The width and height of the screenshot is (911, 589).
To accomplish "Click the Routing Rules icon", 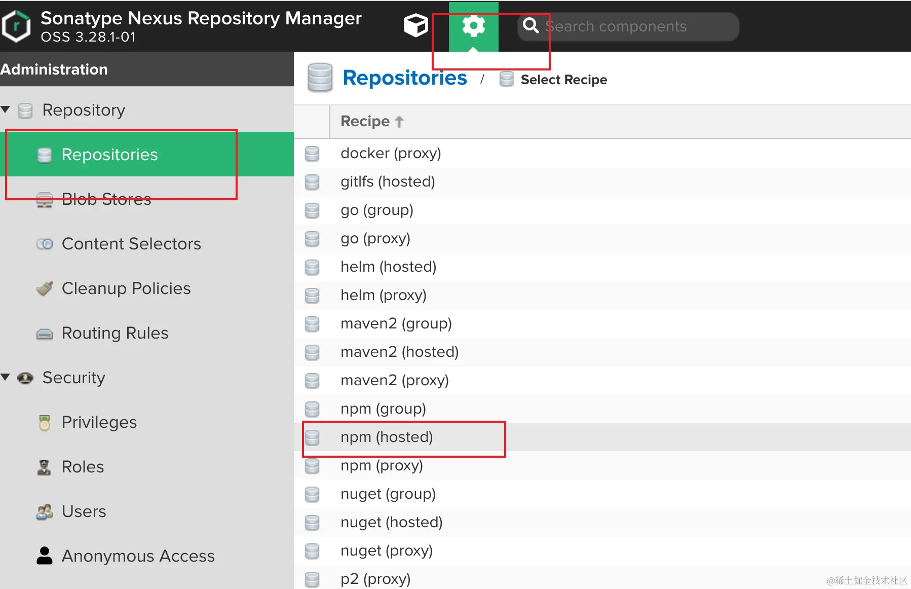I will tap(45, 334).
